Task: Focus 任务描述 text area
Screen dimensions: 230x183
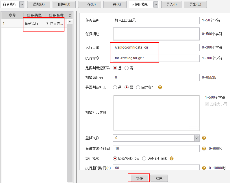Action: [156, 34]
